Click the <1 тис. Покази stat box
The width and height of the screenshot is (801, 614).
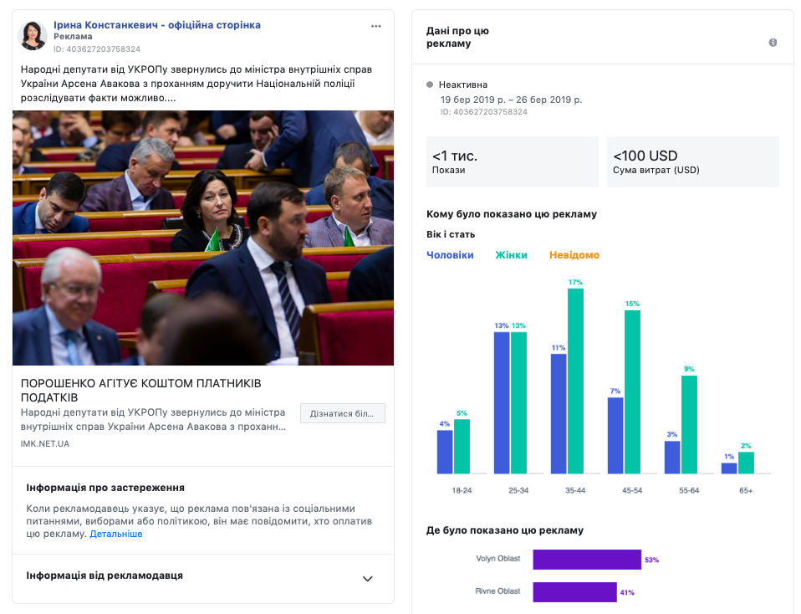coord(512,162)
